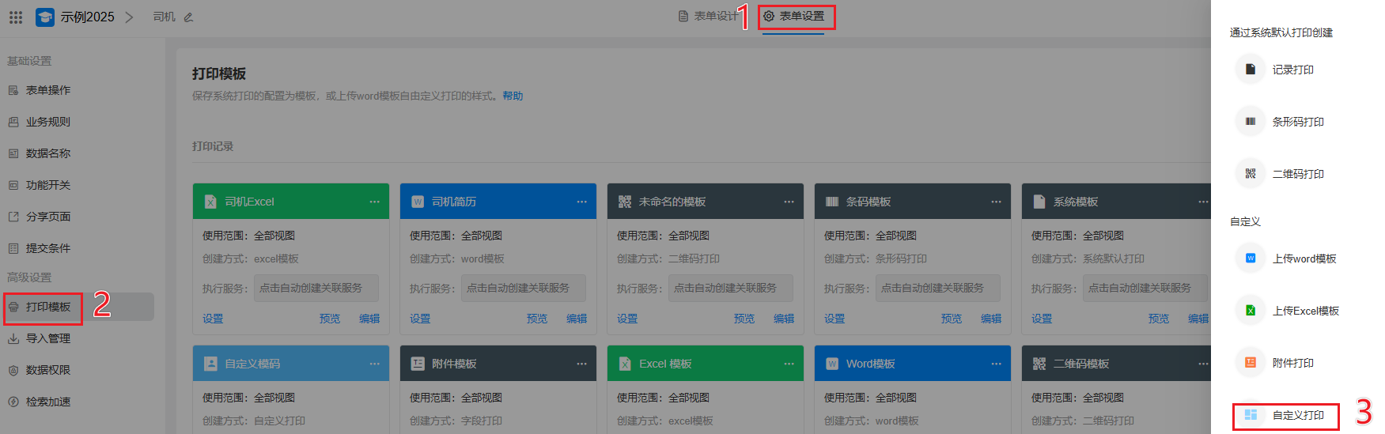Choose the 条形码打印 barcode icon
The height and width of the screenshot is (434, 1385).
1251,122
